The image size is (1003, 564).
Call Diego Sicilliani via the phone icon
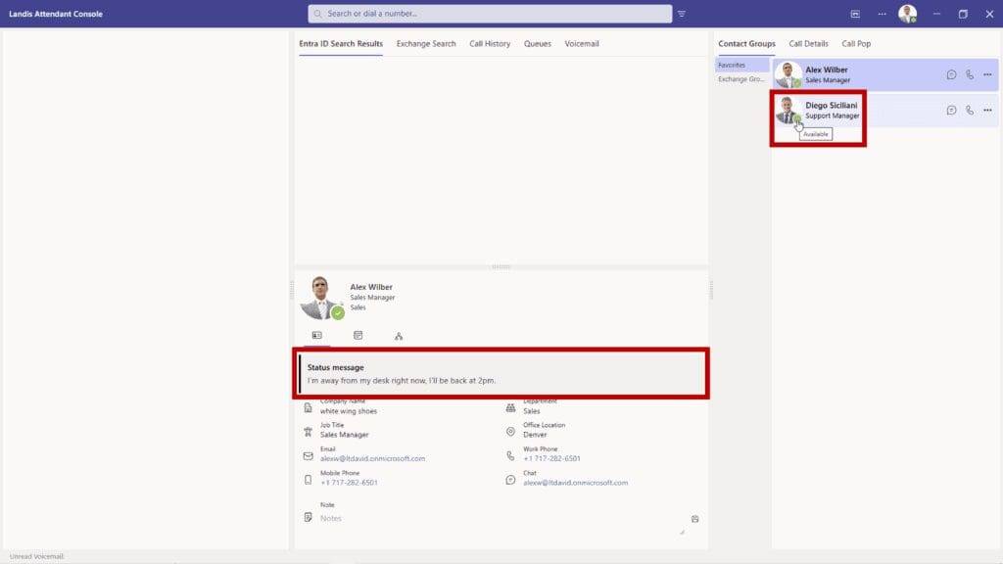pos(970,110)
